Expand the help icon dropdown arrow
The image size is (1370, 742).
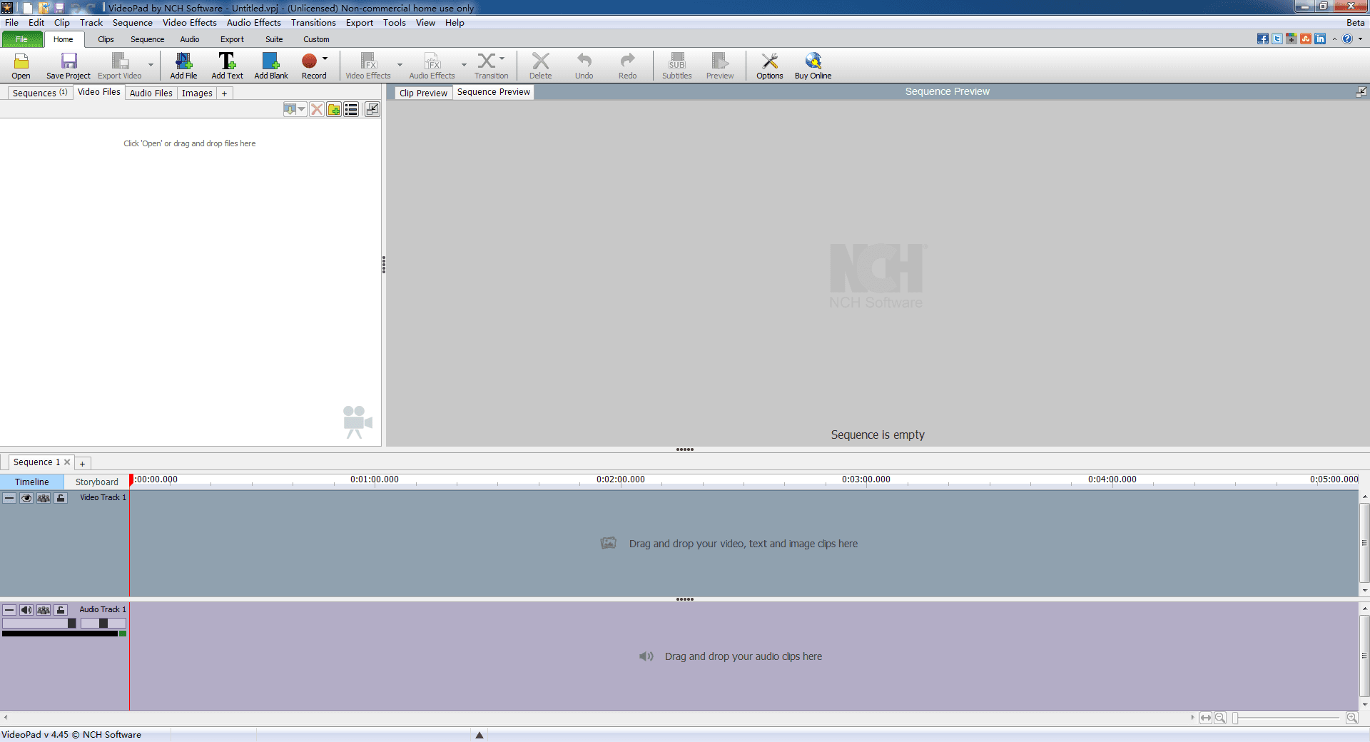(1360, 39)
